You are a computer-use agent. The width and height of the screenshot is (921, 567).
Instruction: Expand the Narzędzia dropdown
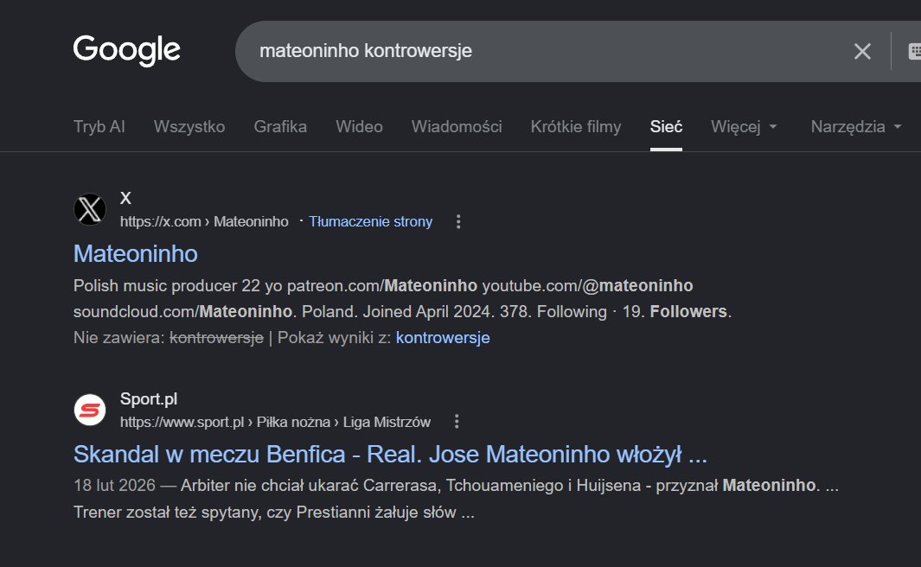pos(856,127)
